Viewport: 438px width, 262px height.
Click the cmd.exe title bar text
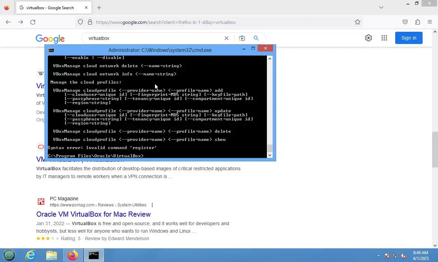pos(160,50)
